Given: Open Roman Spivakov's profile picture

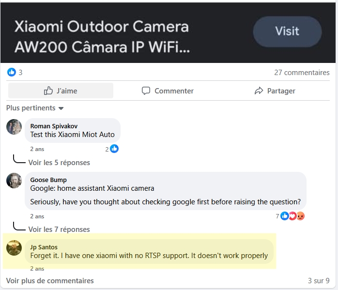Looking at the screenshot, I should 14,127.
